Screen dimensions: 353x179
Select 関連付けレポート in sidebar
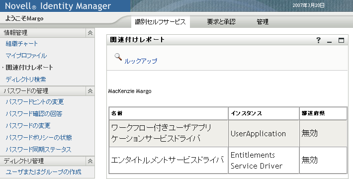click(29, 67)
